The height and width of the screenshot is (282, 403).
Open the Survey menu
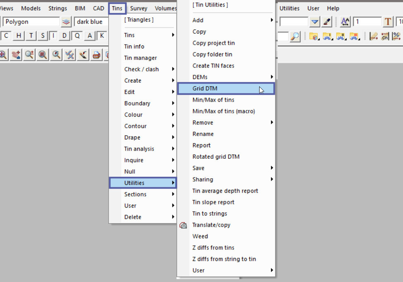pos(138,8)
